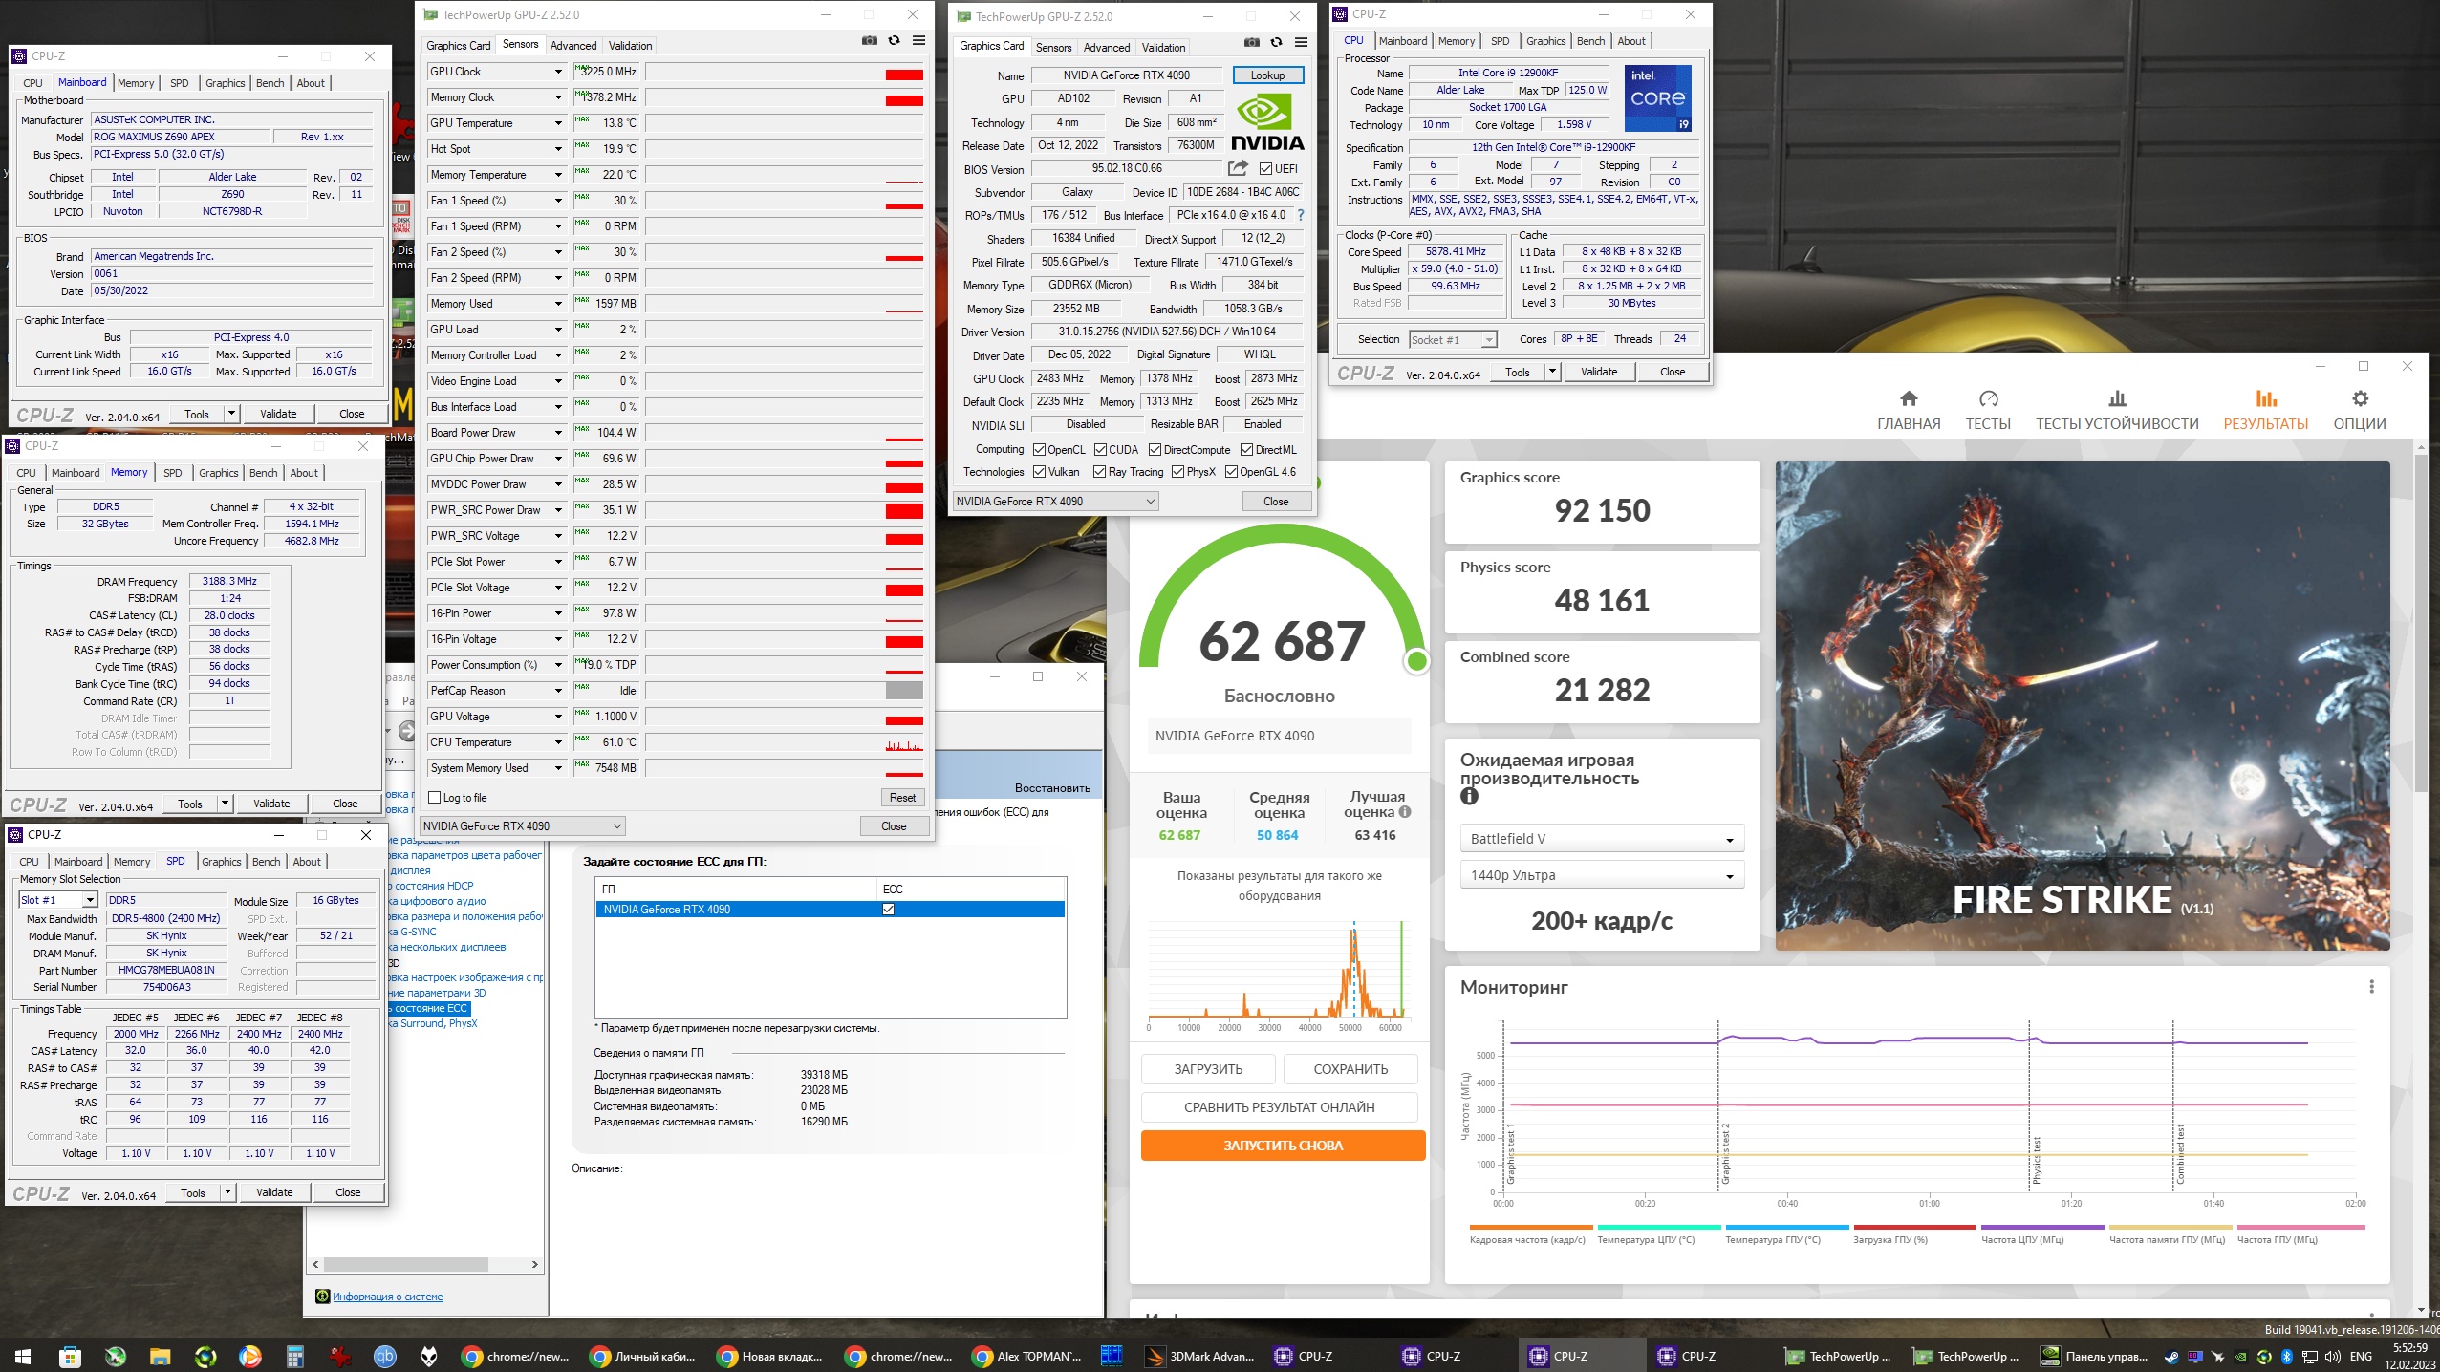Viewport: 2440px width, 1372px height.
Task: Toggle the UEFI checkbox in GPU-Z
Action: pos(1265,169)
